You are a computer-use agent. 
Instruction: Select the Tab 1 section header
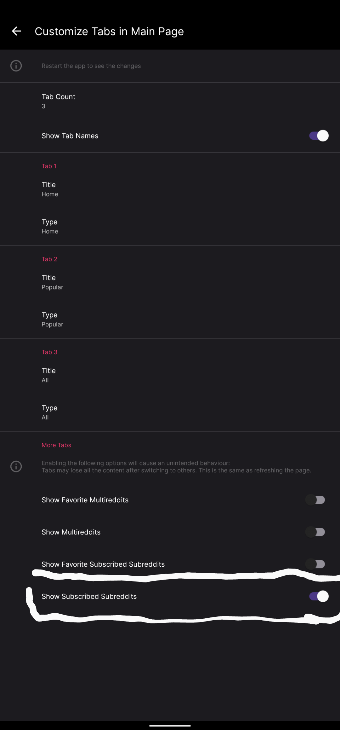49,166
